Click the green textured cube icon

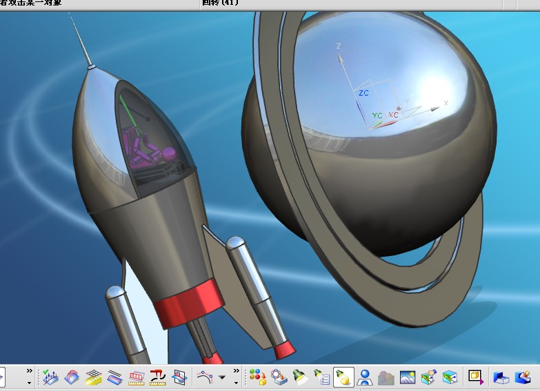[450, 377]
